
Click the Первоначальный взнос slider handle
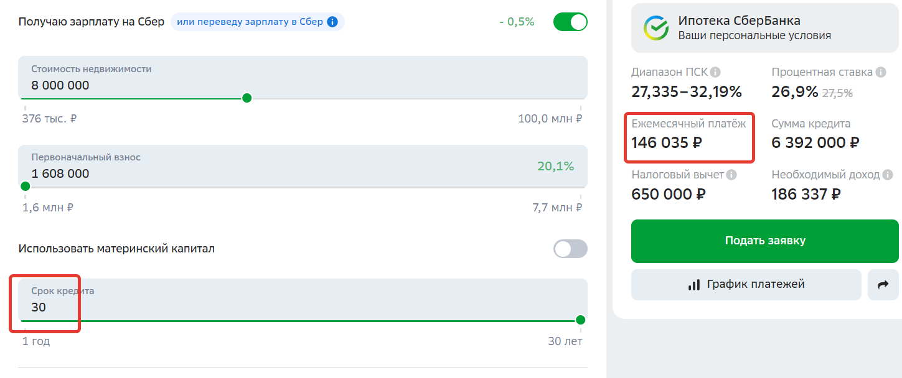click(26, 187)
